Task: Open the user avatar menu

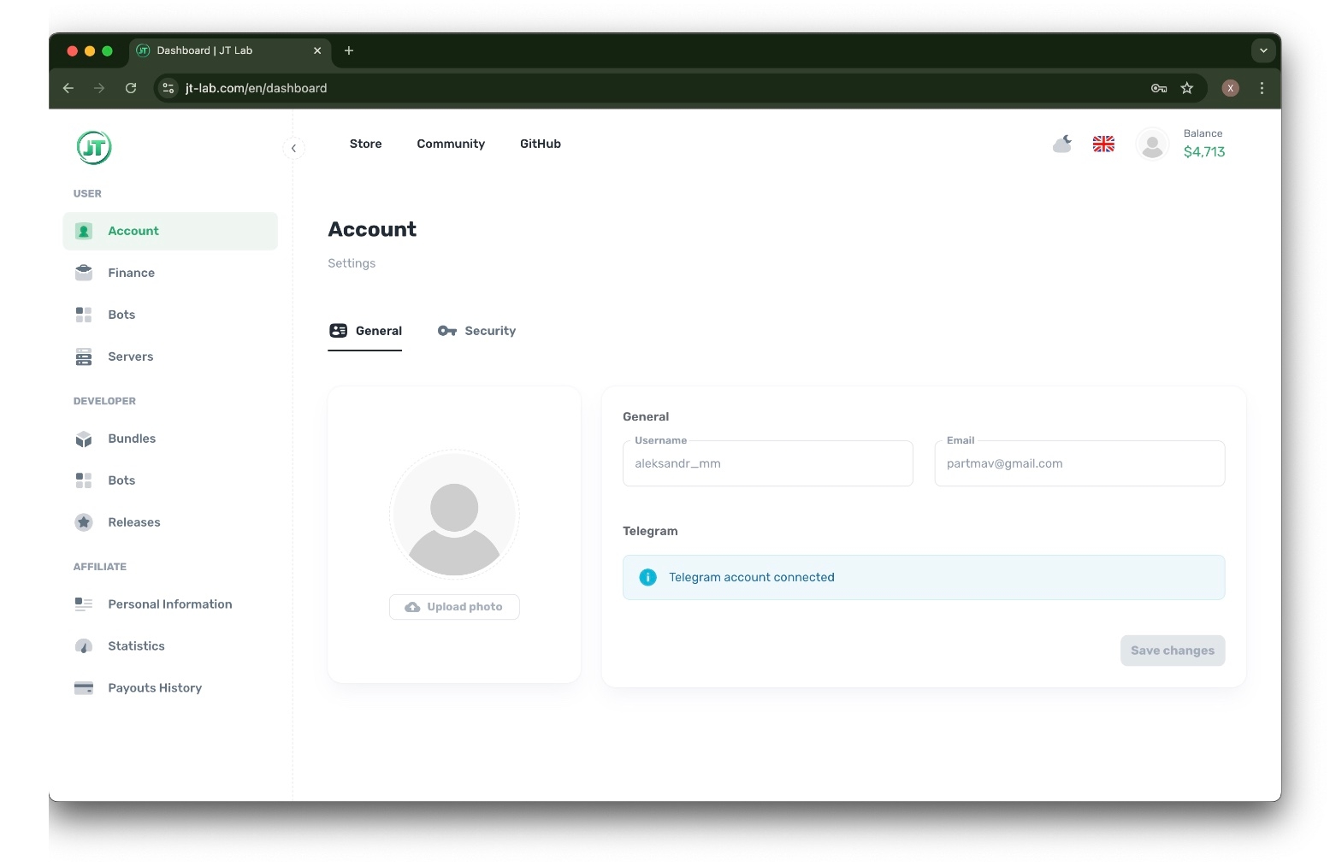Action: pyautogui.click(x=1152, y=144)
